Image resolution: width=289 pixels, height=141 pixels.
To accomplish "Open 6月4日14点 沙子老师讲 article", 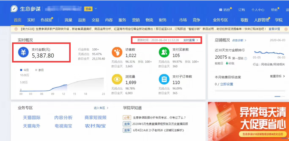I will point(159,130).
